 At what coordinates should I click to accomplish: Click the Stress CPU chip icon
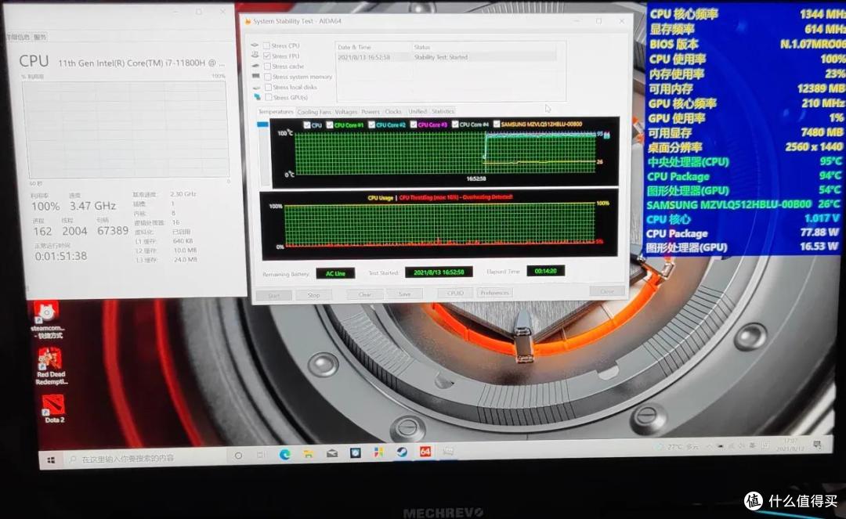point(255,45)
